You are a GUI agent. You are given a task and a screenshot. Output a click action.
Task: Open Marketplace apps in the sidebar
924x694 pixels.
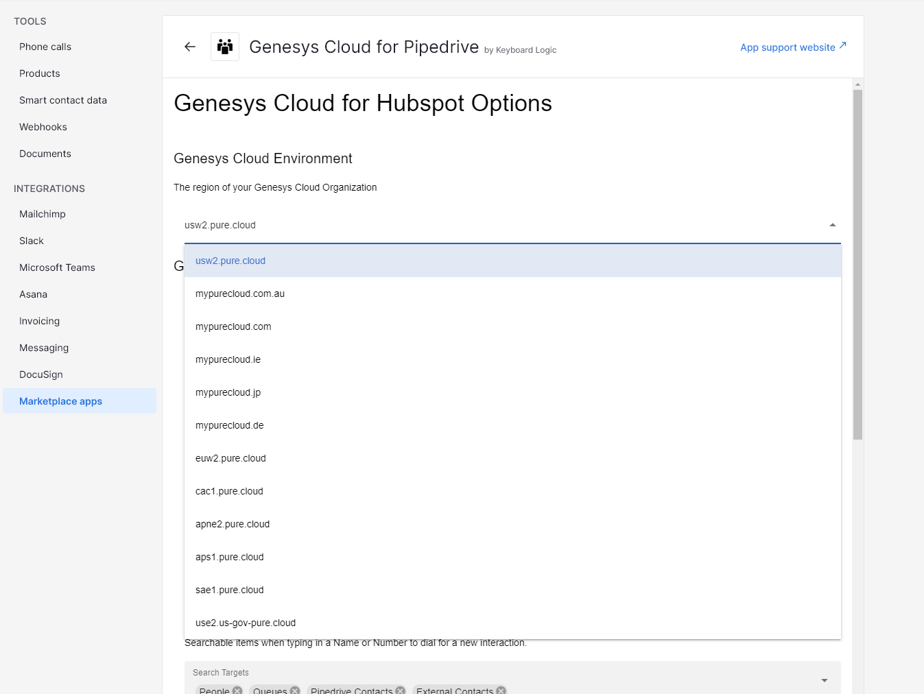tap(60, 400)
